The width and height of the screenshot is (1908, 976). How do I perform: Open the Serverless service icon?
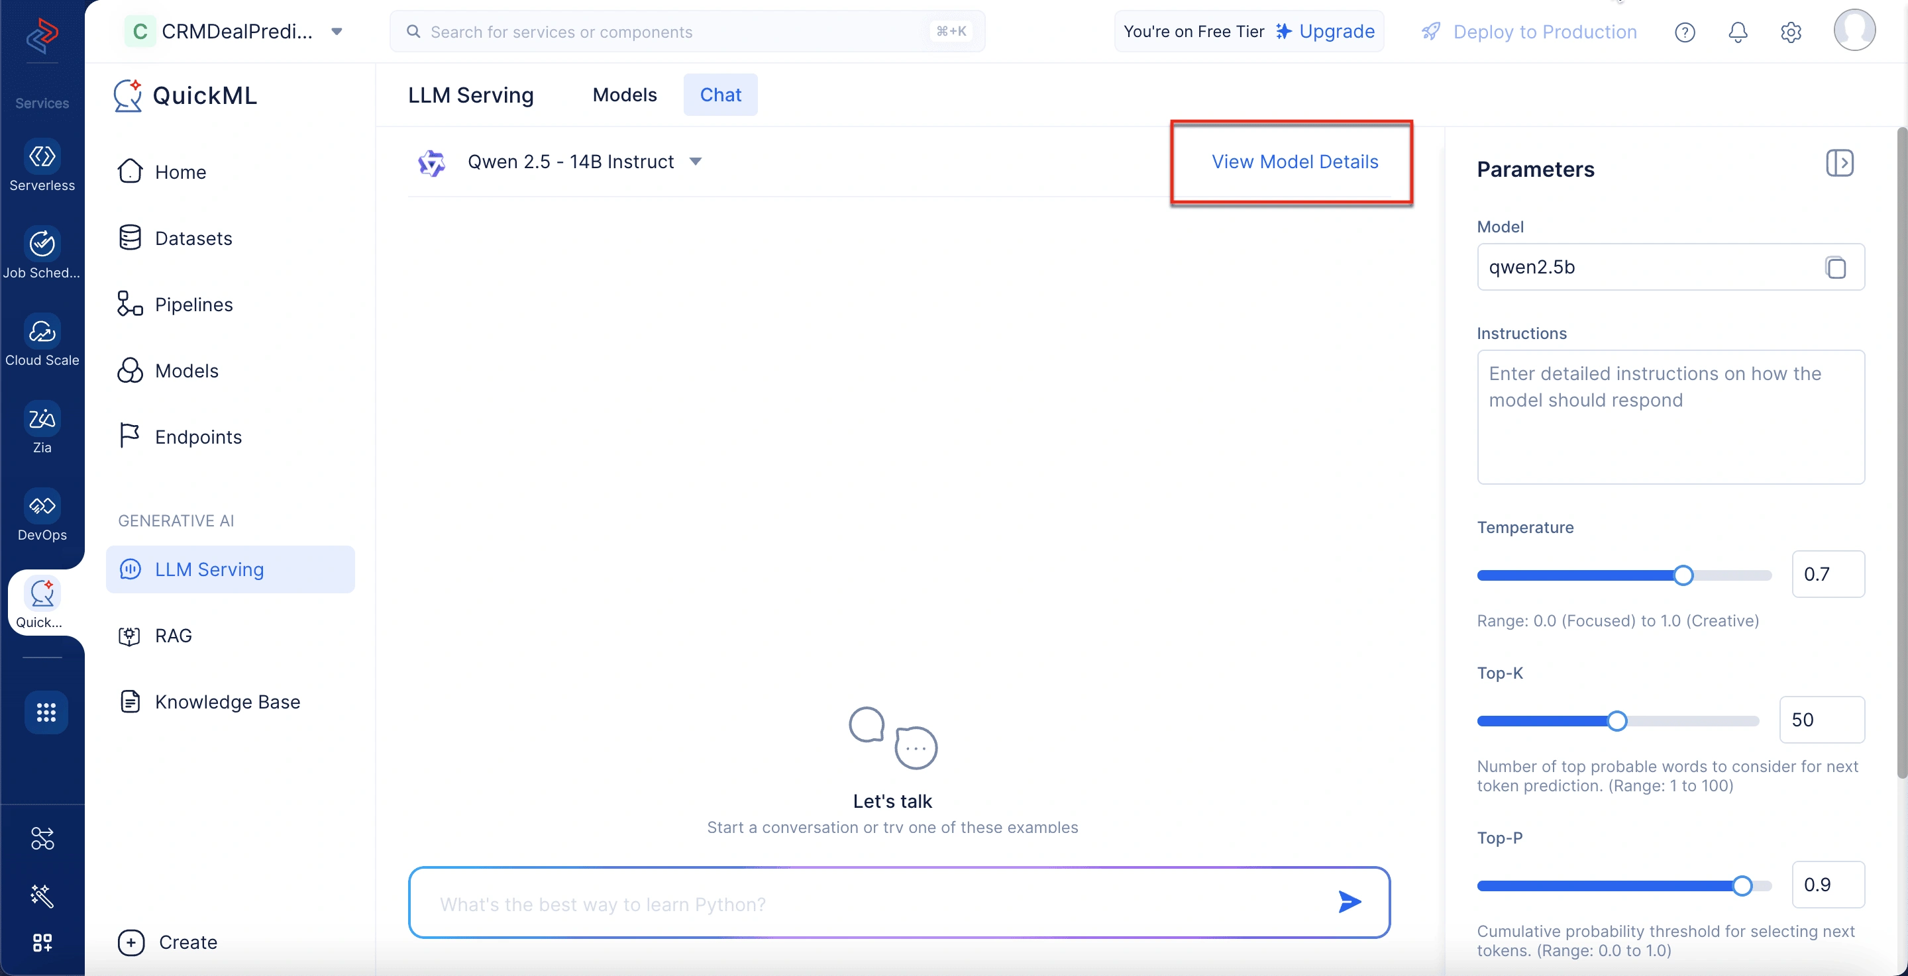tap(42, 156)
